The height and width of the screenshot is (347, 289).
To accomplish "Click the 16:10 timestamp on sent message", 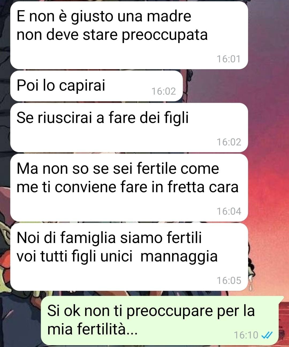I will 246,335.
